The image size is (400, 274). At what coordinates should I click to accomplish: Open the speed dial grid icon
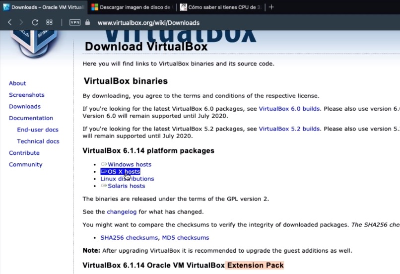tap(49, 22)
